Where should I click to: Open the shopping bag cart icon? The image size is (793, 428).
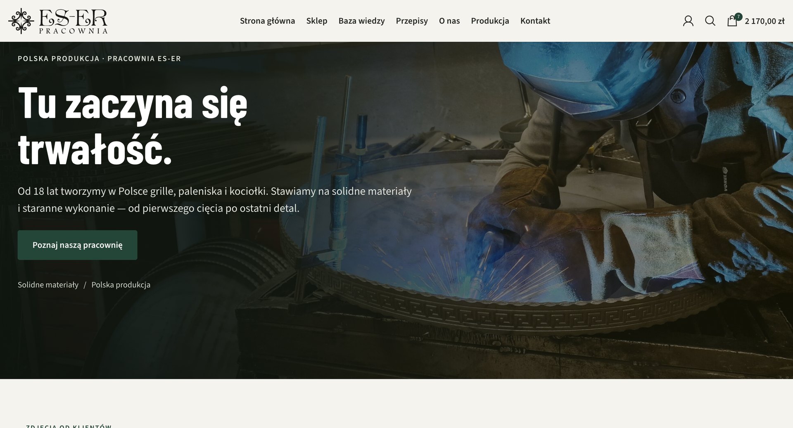[x=732, y=21]
